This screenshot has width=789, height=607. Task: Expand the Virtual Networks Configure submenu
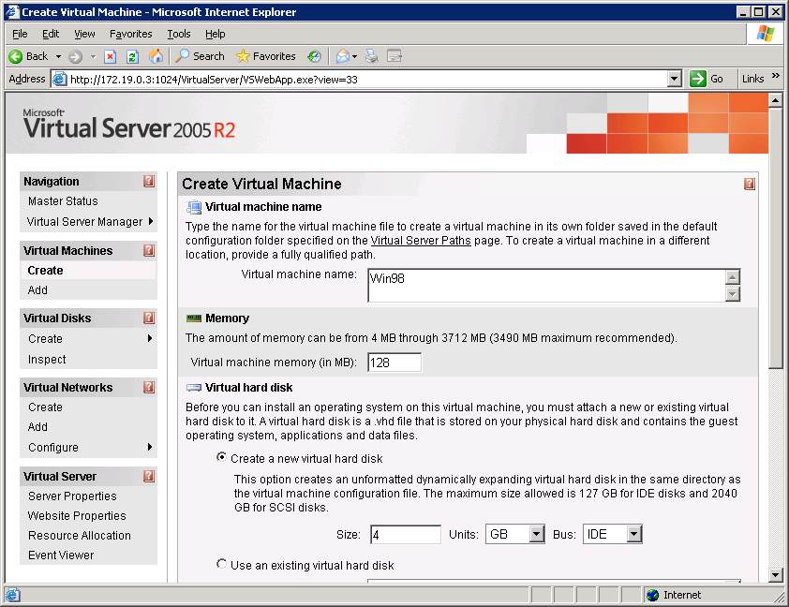tap(150, 447)
